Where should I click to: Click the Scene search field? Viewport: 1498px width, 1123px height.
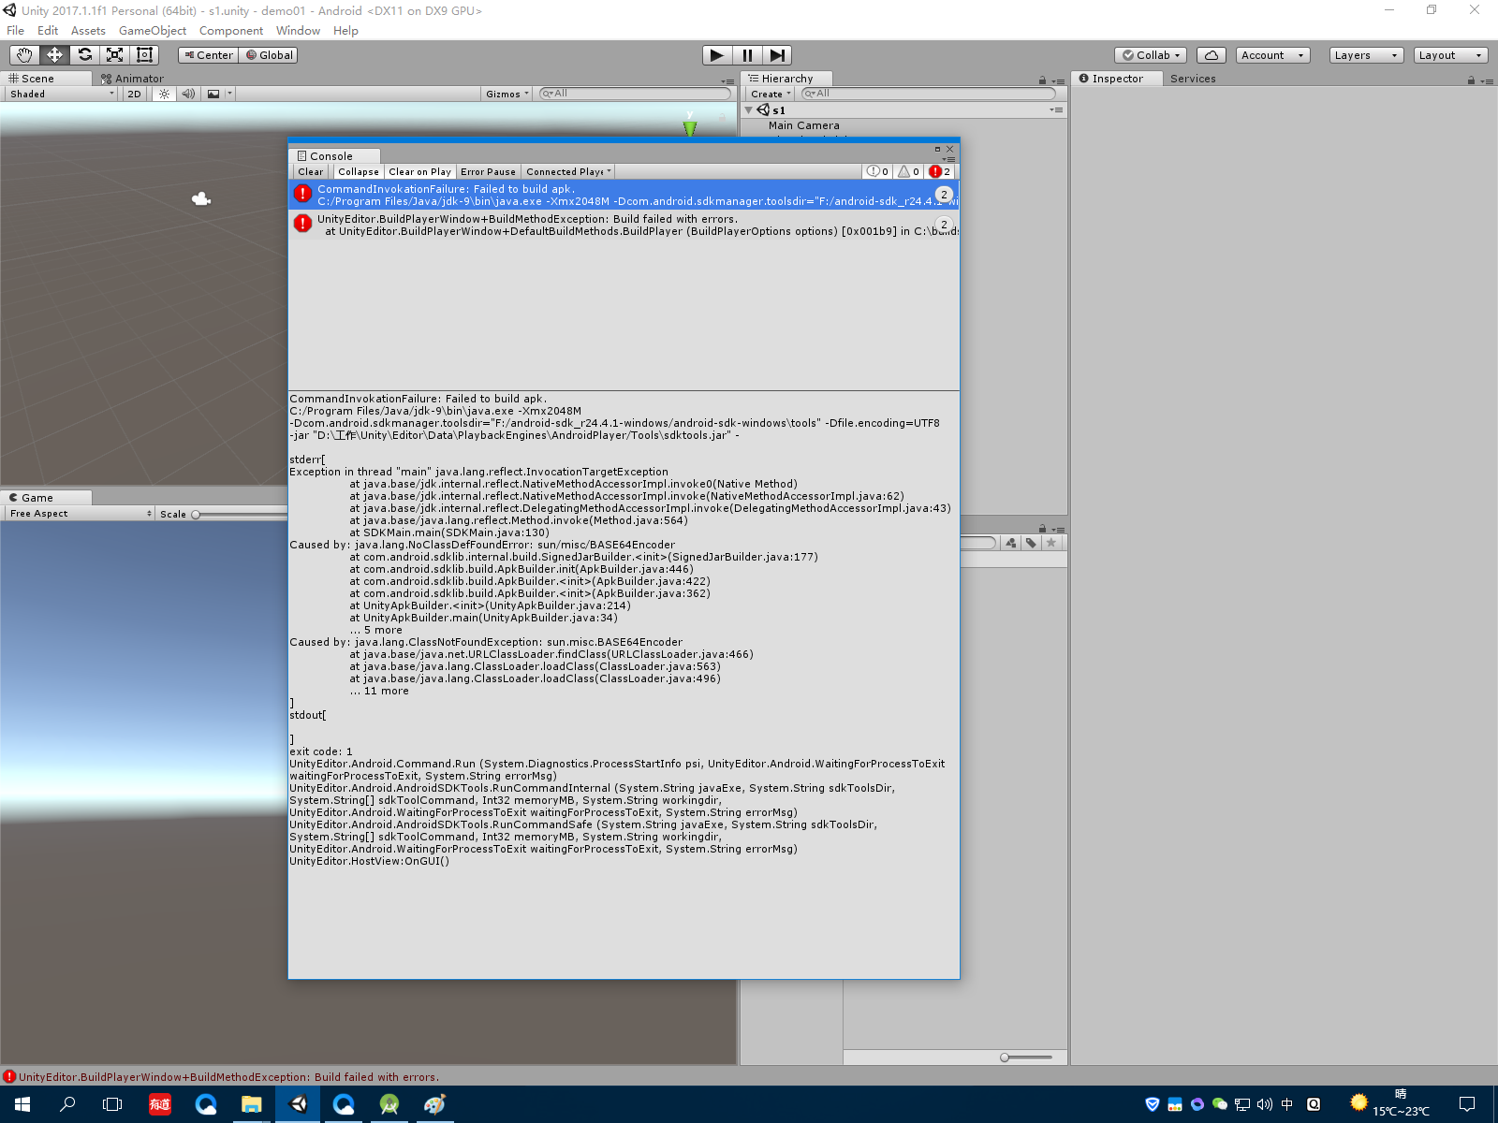[x=635, y=94]
